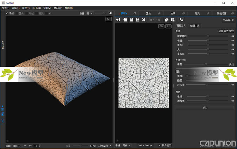Select the vertical 纹理 side tab

[3, 45]
